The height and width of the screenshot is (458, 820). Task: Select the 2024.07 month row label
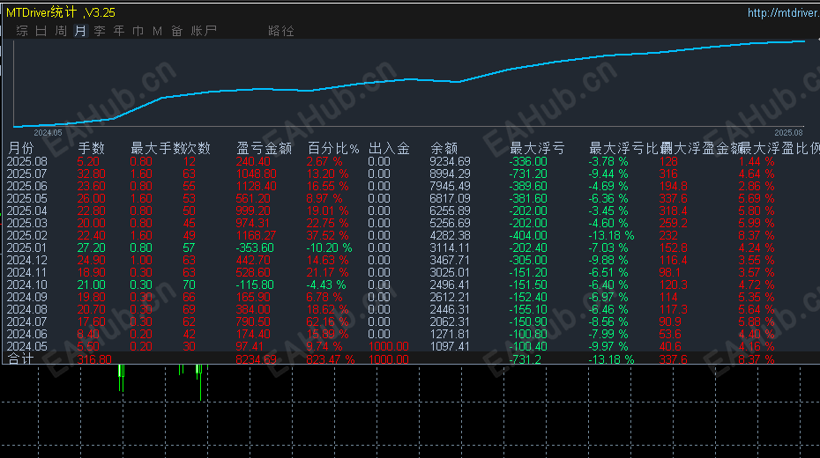26,321
